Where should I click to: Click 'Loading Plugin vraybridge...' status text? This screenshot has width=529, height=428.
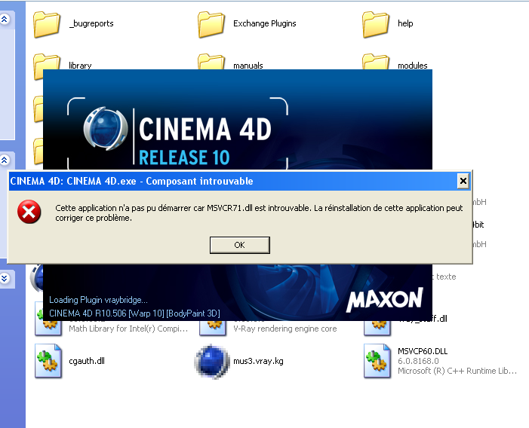pyautogui.click(x=98, y=300)
